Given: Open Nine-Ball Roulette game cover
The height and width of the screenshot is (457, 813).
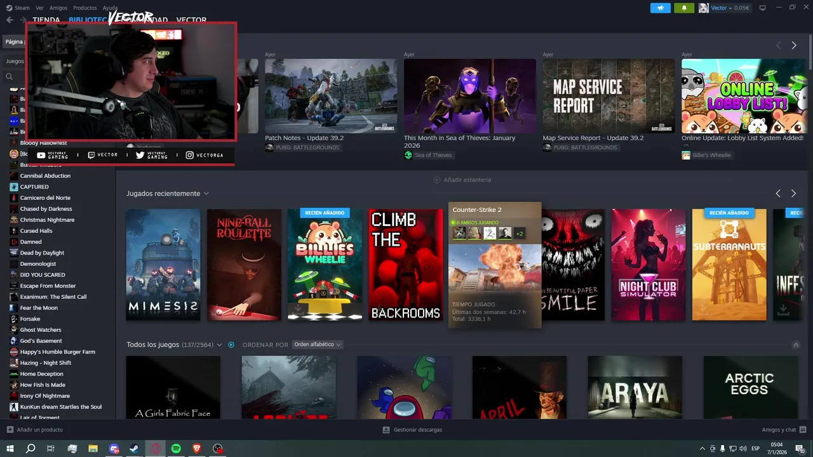Looking at the screenshot, I should [244, 265].
